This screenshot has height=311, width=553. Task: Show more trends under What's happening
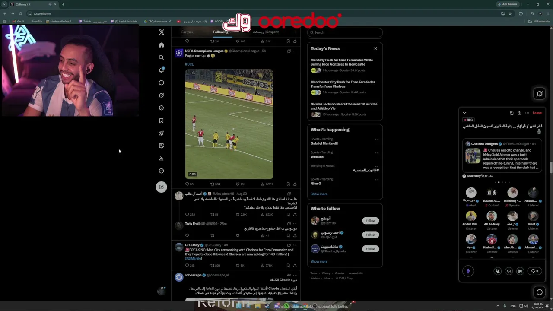tap(319, 194)
